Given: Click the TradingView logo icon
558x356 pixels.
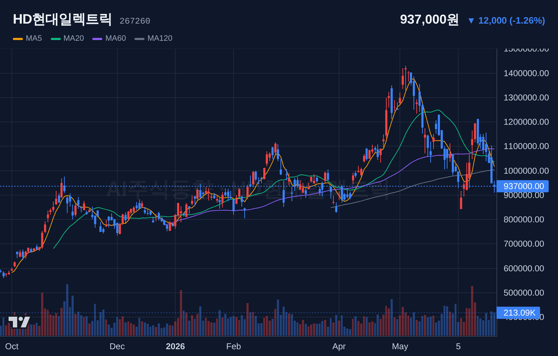Looking at the screenshot, I should [x=19, y=322].
